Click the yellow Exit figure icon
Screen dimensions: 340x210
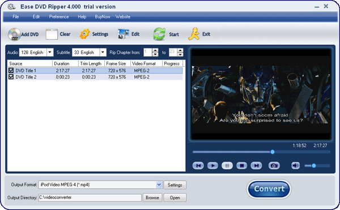(194, 34)
